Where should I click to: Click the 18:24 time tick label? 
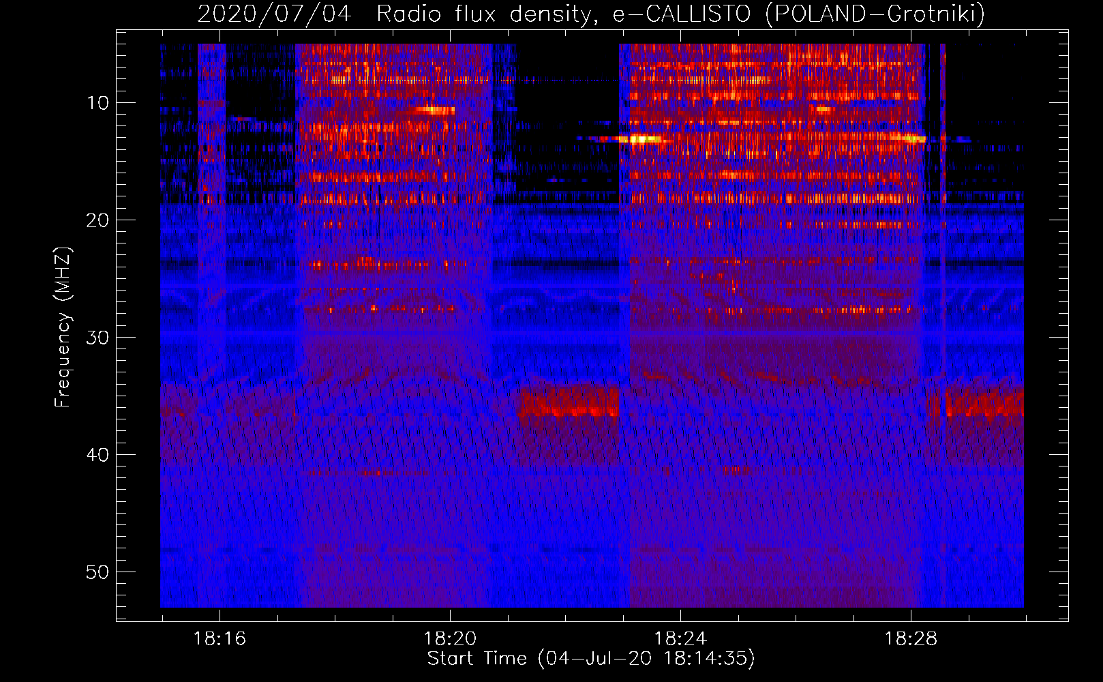[680, 639]
